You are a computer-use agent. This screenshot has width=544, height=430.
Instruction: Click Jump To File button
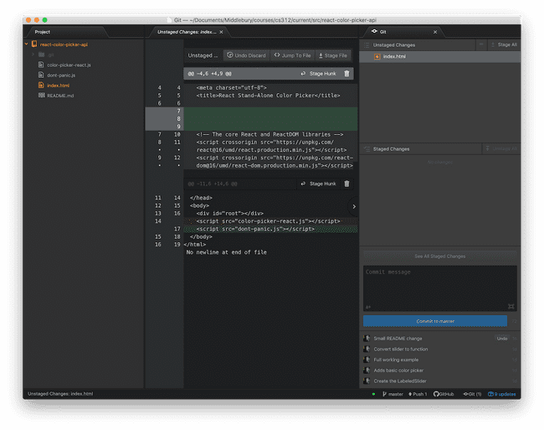pos(292,55)
